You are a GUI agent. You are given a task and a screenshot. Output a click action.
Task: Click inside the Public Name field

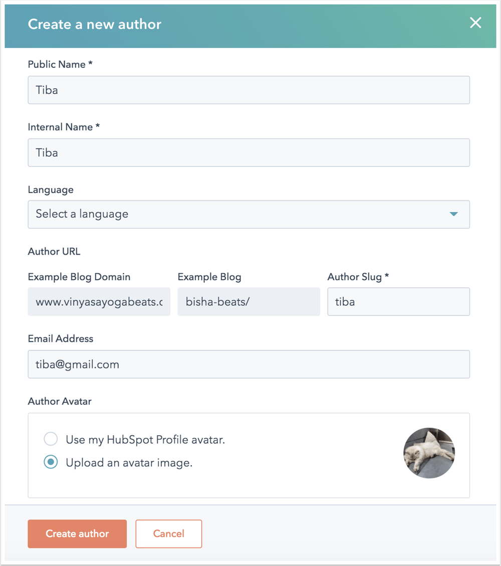(x=249, y=90)
